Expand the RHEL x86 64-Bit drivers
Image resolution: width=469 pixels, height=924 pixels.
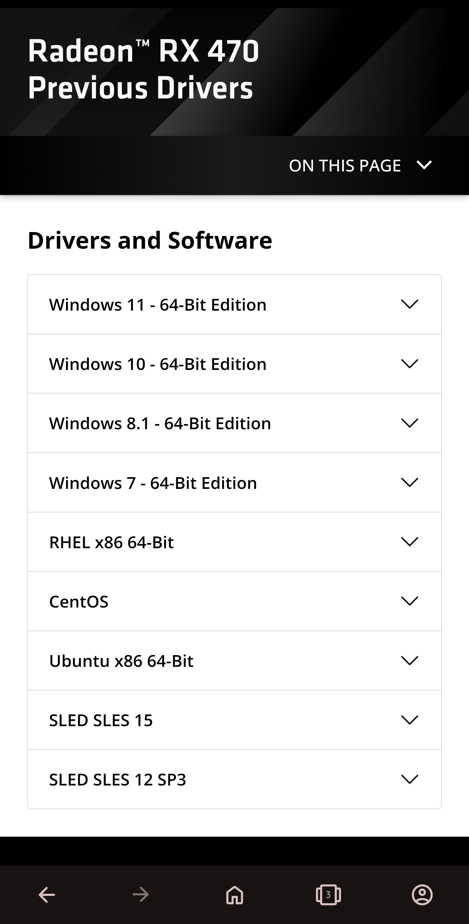pyautogui.click(x=234, y=542)
